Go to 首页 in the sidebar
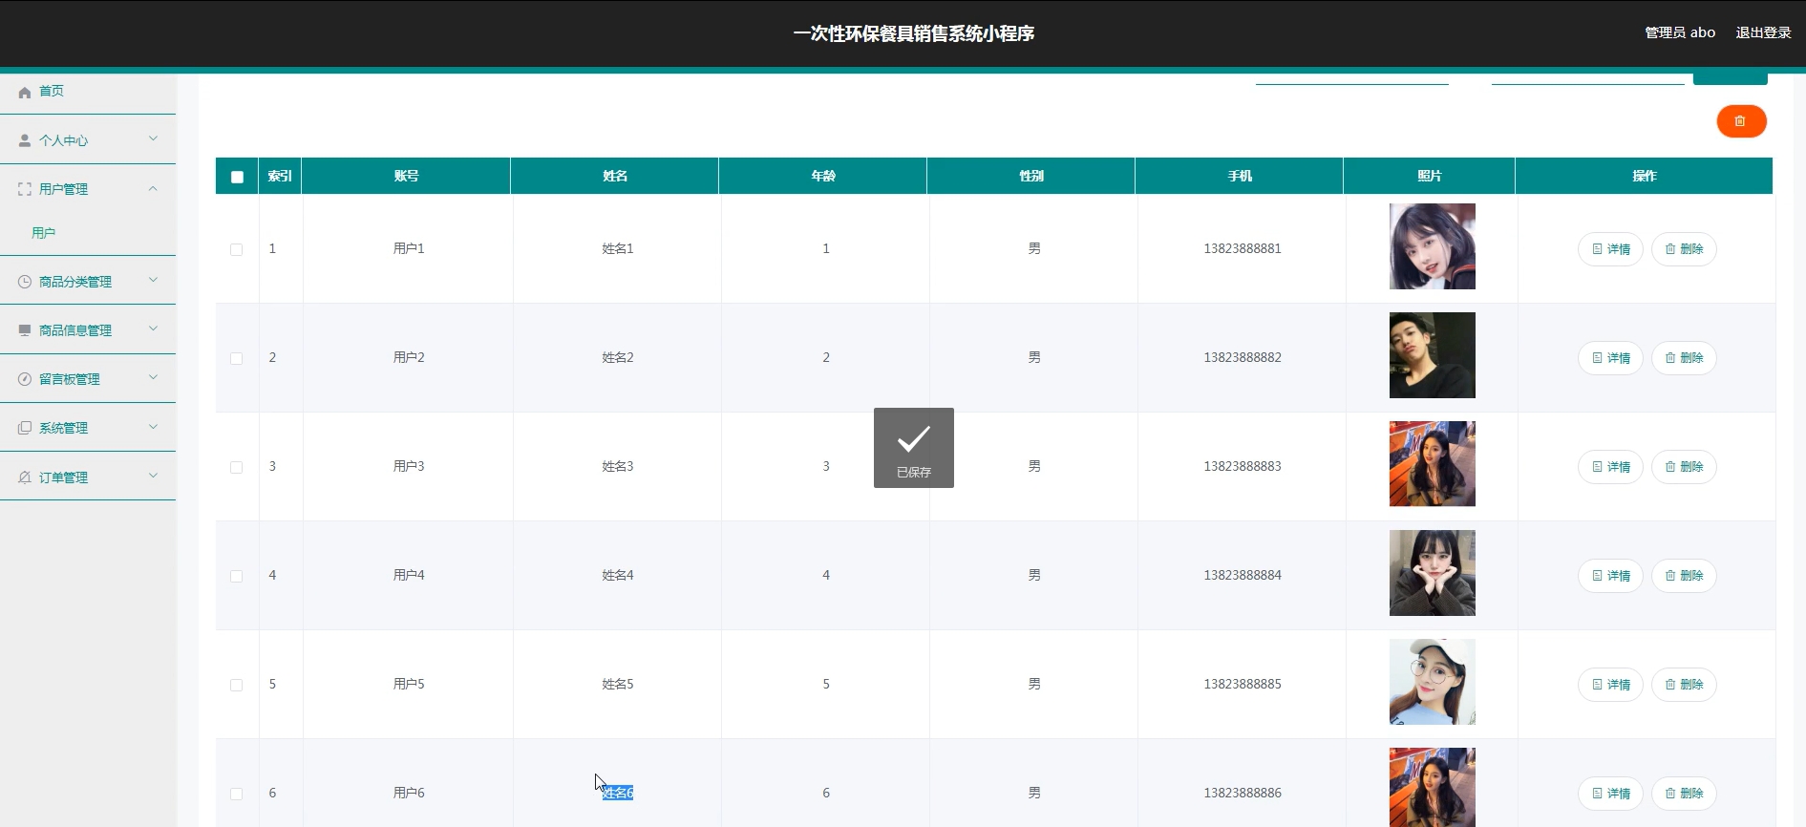Viewport: 1806px width, 827px height. pos(52,92)
